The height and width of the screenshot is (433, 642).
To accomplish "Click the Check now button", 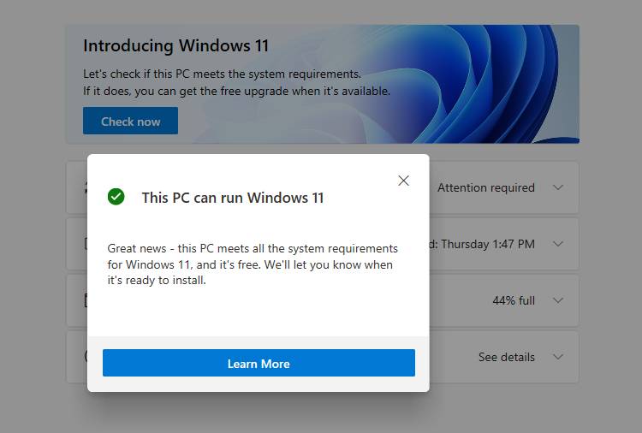I will coord(130,121).
